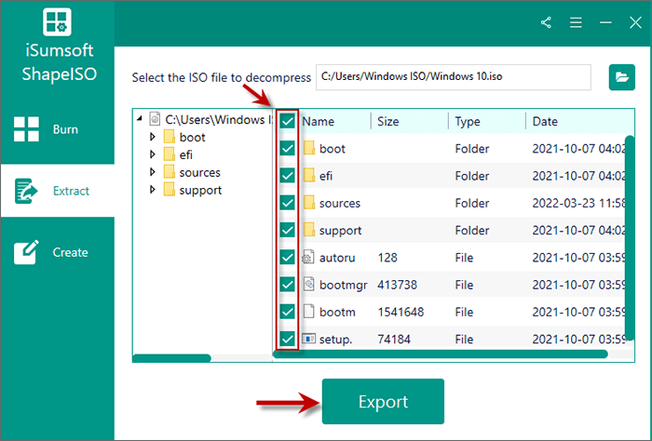This screenshot has height=441, width=652.
Task: Collapse the C:\Users root tree node
Action: point(140,119)
